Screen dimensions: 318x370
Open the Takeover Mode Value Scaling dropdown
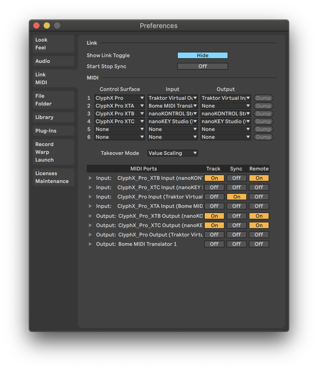tap(173, 153)
